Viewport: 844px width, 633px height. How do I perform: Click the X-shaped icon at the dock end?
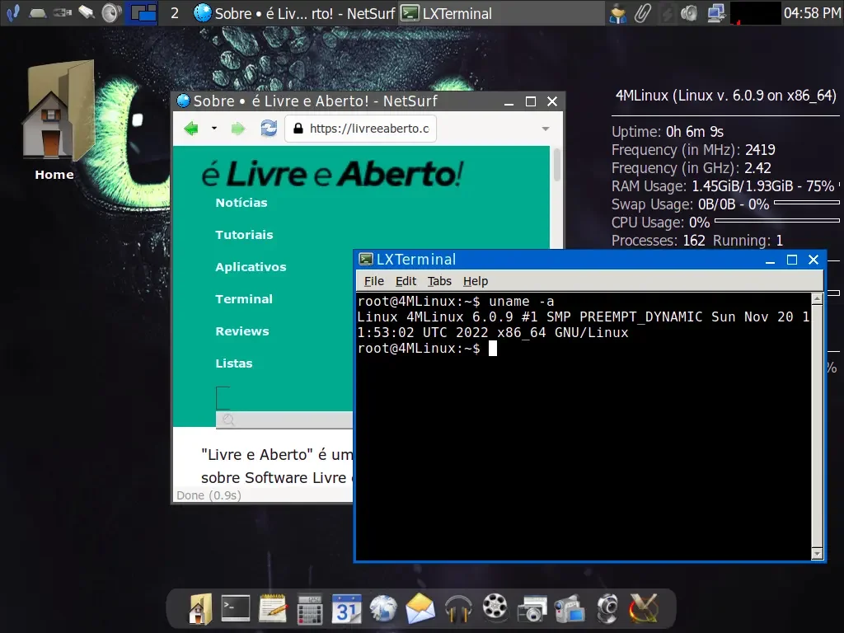pyautogui.click(x=644, y=609)
